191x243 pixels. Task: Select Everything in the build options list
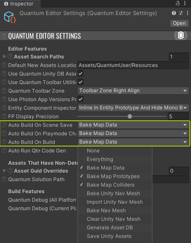(x=115, y=159)
